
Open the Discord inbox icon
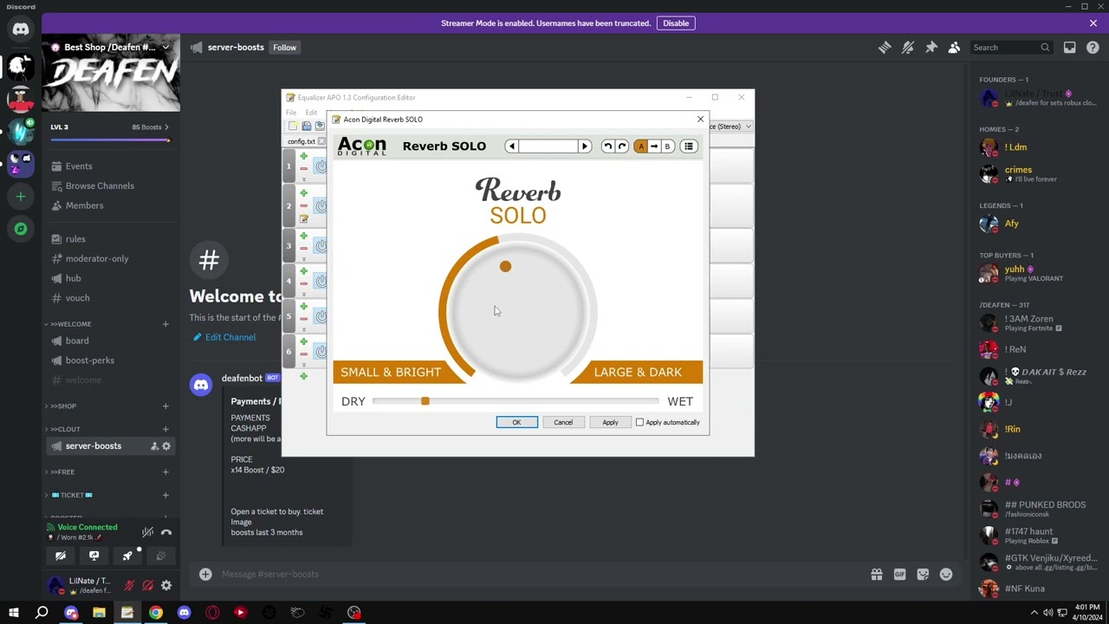1070,48
